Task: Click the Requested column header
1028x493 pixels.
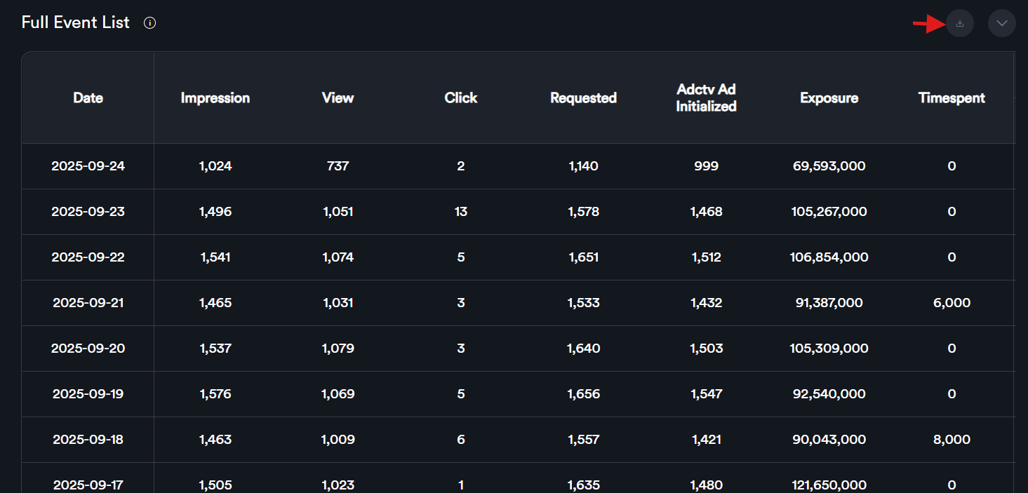Action: click(x=583, y=98)
